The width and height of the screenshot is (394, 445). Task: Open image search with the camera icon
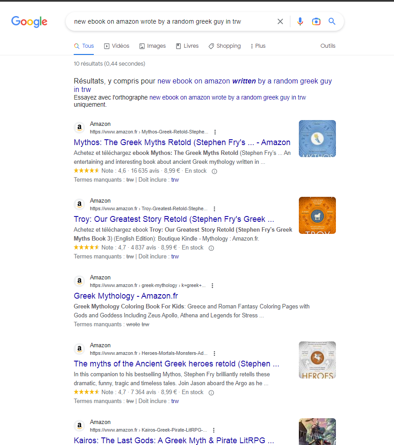coord(316,21)
